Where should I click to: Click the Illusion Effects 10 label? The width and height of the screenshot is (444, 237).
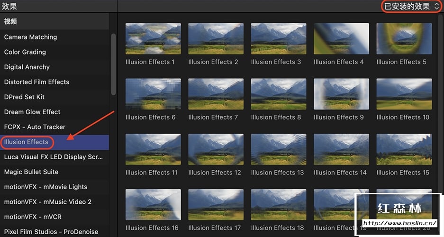403,117
